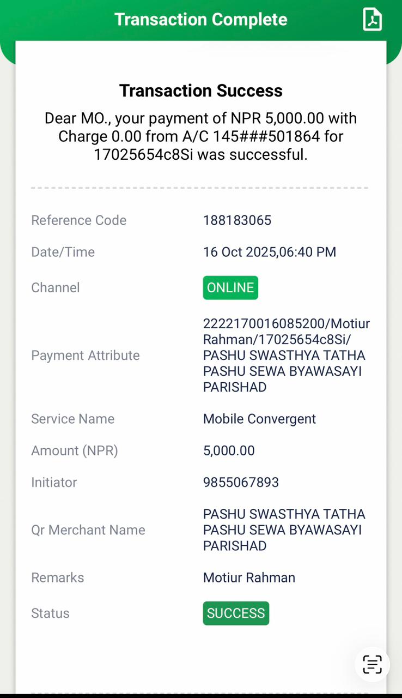Image resolution: width=402 pixels, height=698 pixels.
Task: Tap the ONLINE channel badge
Action: pos(230,288)
